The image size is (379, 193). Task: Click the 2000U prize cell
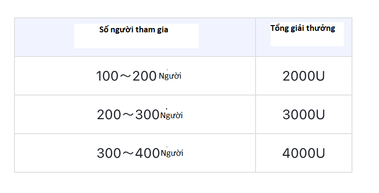tap(303, 76)
